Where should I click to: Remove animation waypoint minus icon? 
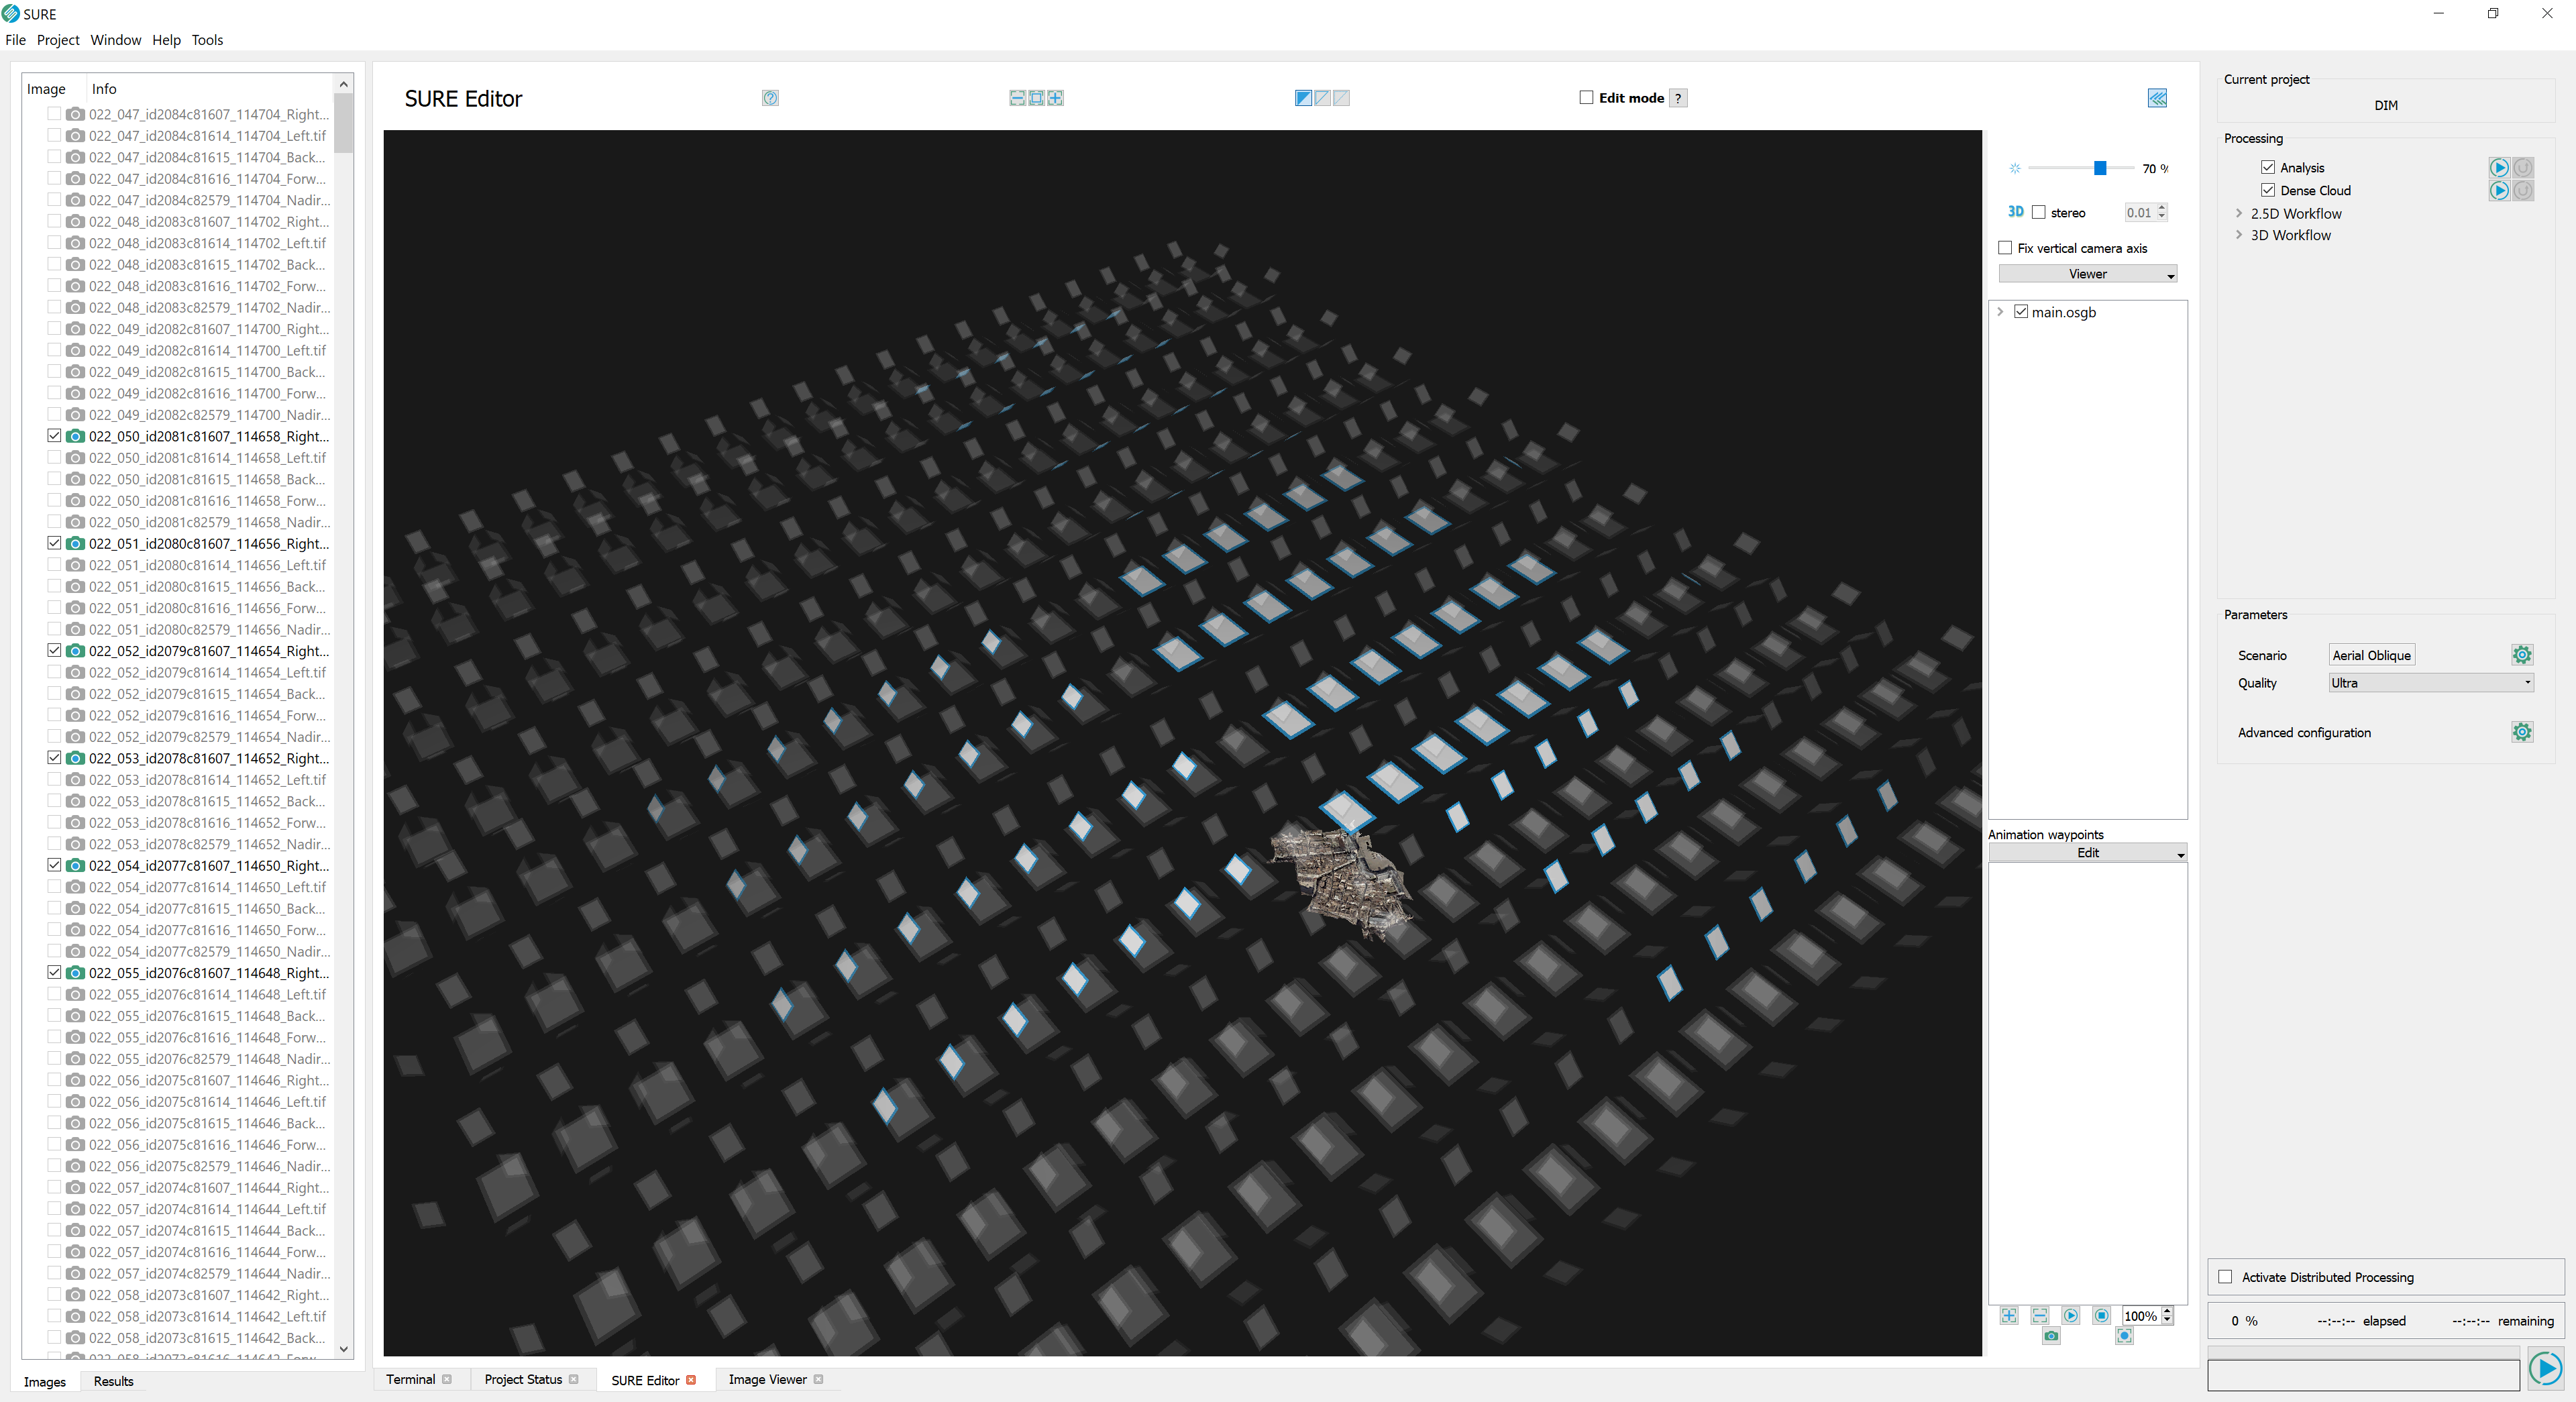pos(2040,1316)
